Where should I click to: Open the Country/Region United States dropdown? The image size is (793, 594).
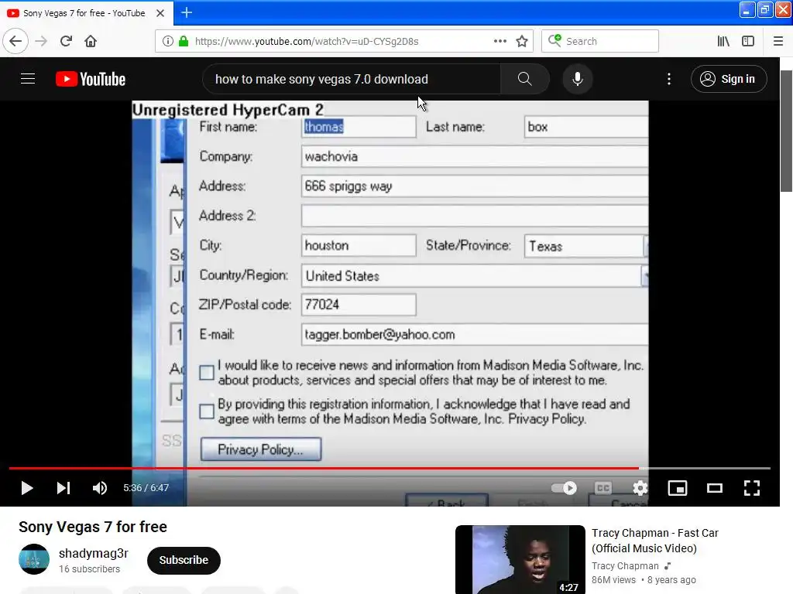(475, 276)
